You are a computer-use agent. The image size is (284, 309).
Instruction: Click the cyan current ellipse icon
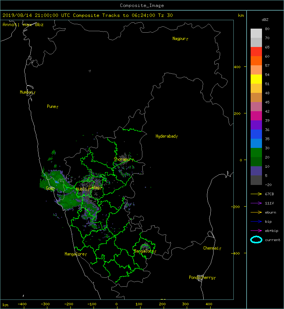coord(256,240)
